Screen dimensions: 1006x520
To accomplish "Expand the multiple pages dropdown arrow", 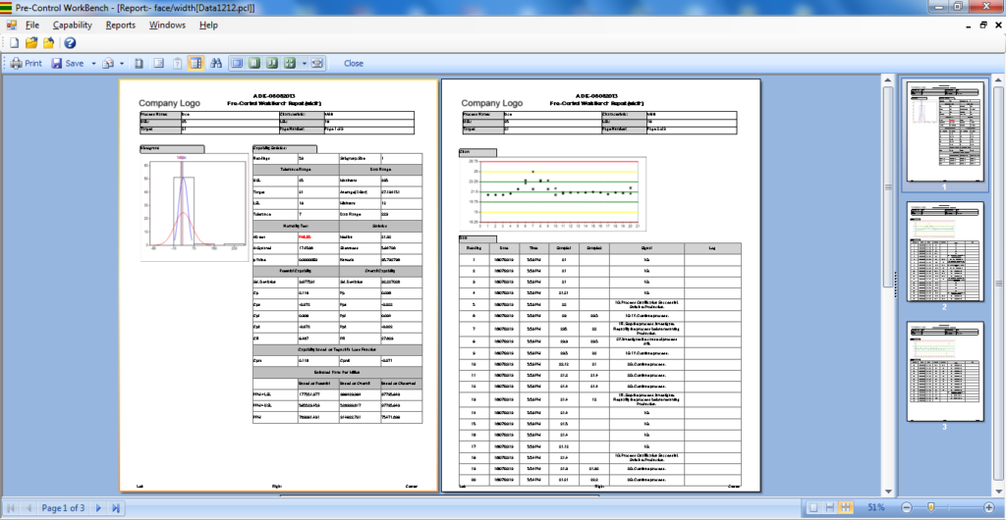I will [x=305, y=64].
